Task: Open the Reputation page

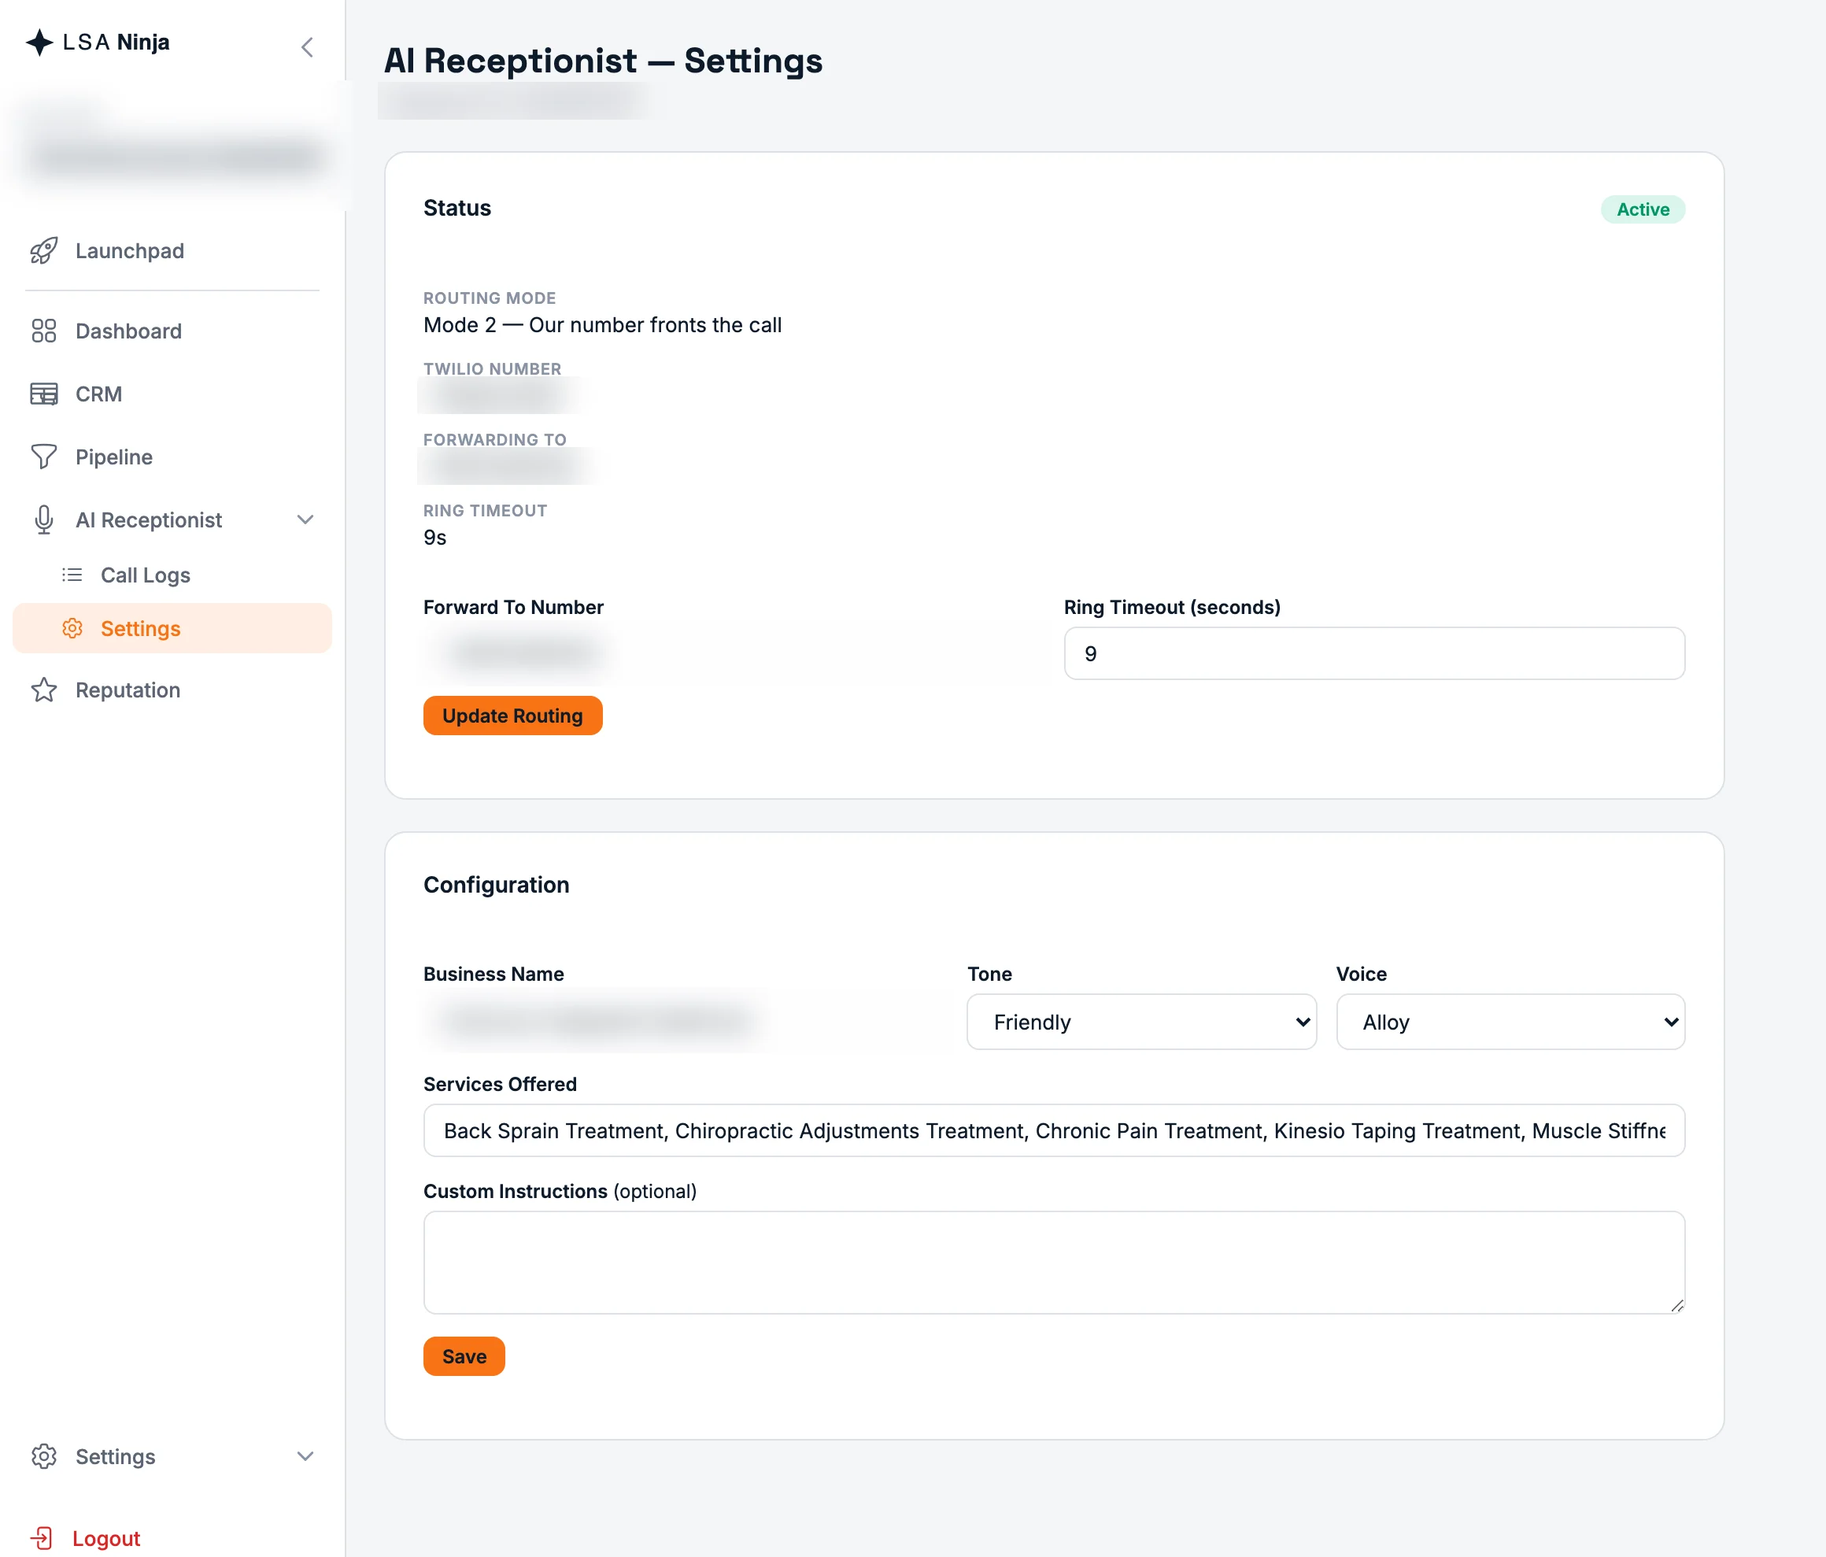Action: click(x=128, y=690)
